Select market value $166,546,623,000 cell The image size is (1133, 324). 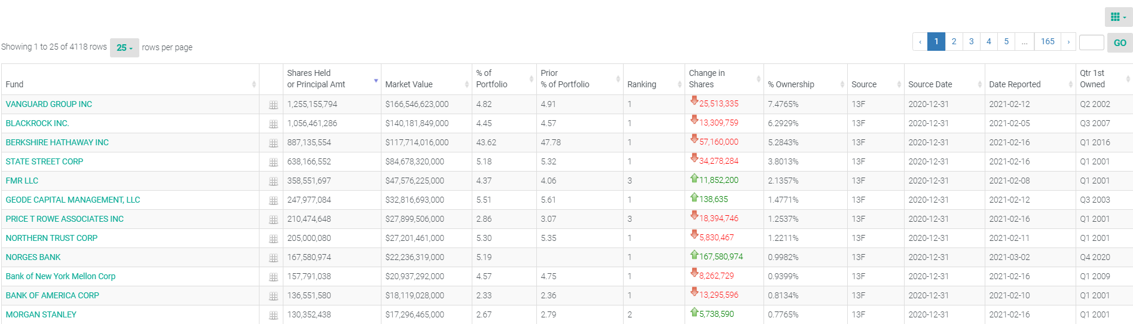426,104
